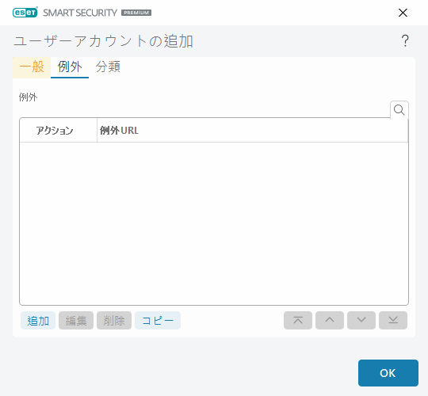Click the 追加 button
428x396 pixels.
38,321
